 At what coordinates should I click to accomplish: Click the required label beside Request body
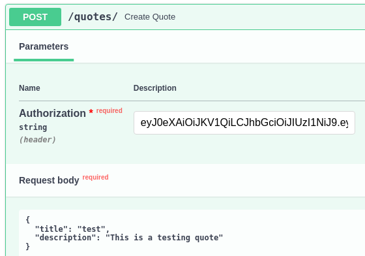tap(95, 177)
